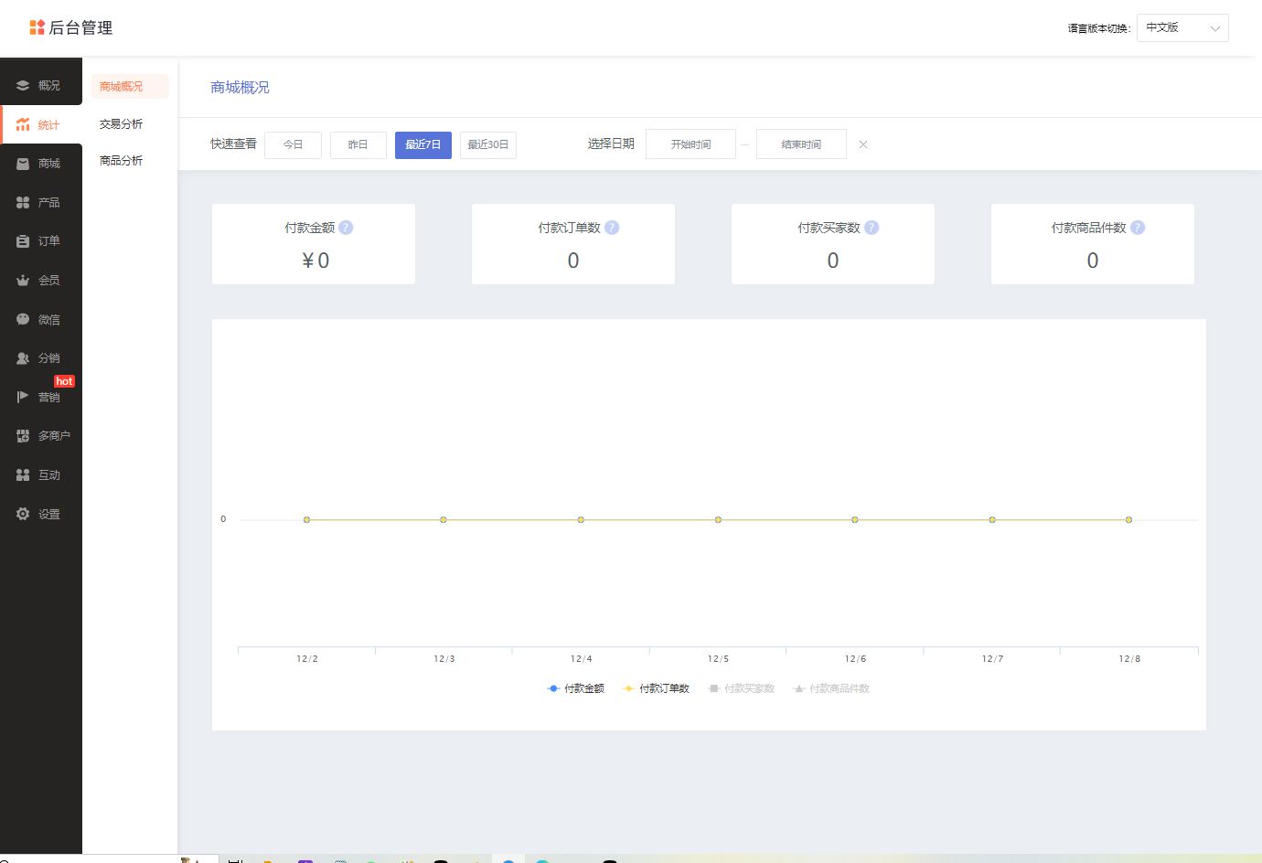Click the 设置 gear icon
This screenshot has height=863, width=1262.
coord(23,514)
